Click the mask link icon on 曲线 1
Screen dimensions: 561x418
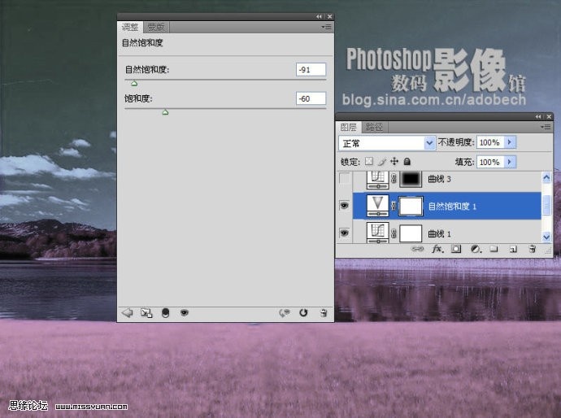tap(394, 233)
